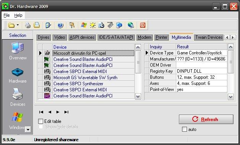The height and width of the screenshot is (145, 240).
Task: Click device list scrollbar up arrow
Action: point(138,47)
